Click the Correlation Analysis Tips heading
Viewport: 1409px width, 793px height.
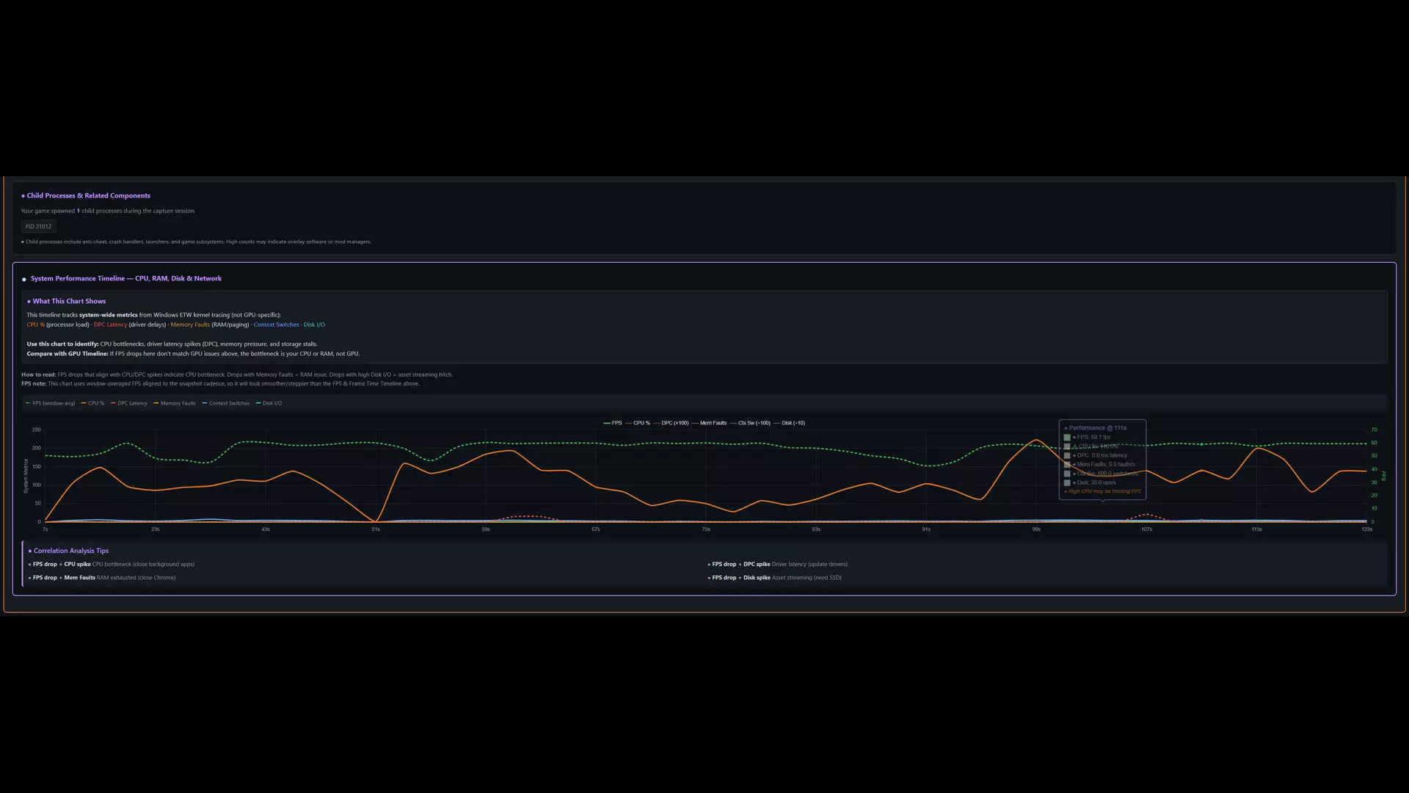tap(68, 551)
